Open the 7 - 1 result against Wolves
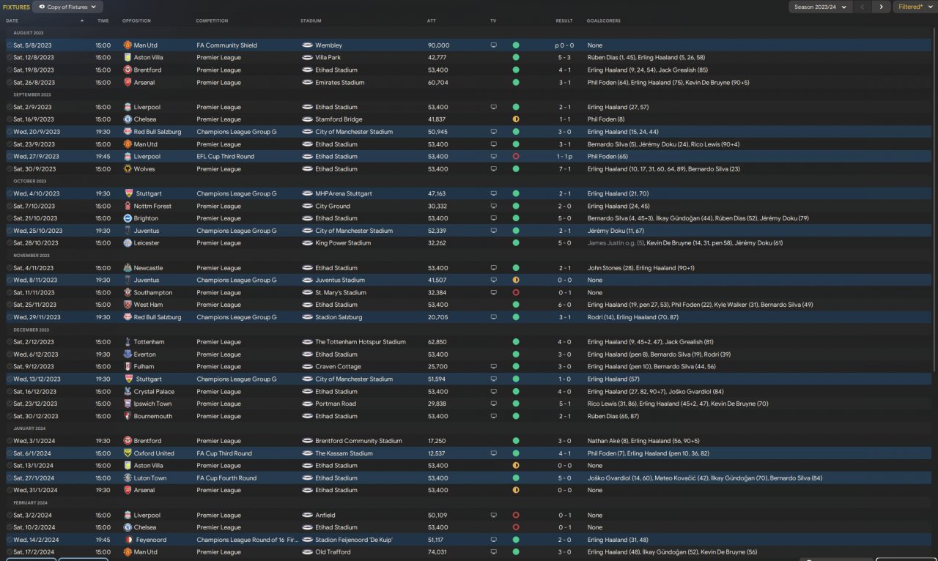This screenshot has height=561, width=938. coord(564,169)
